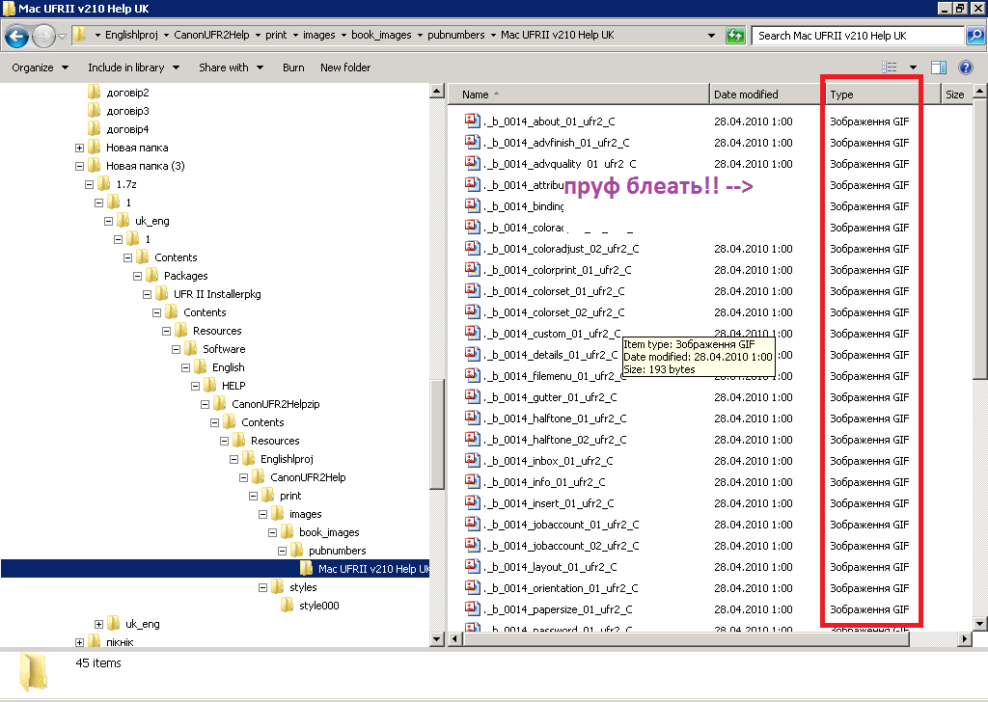Select the GIF icon of _b_0014_about_01_ufr2_C
Viewport: 988px width, 702px height.
click(472, 121)
